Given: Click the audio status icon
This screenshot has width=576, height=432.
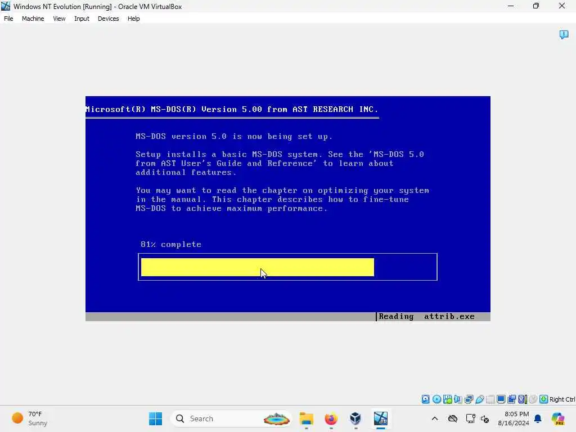Looking at the screenshot, I should [458, 399].
